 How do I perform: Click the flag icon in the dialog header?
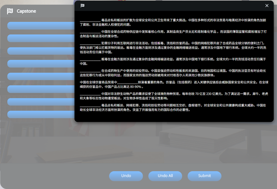coord(83,6)
